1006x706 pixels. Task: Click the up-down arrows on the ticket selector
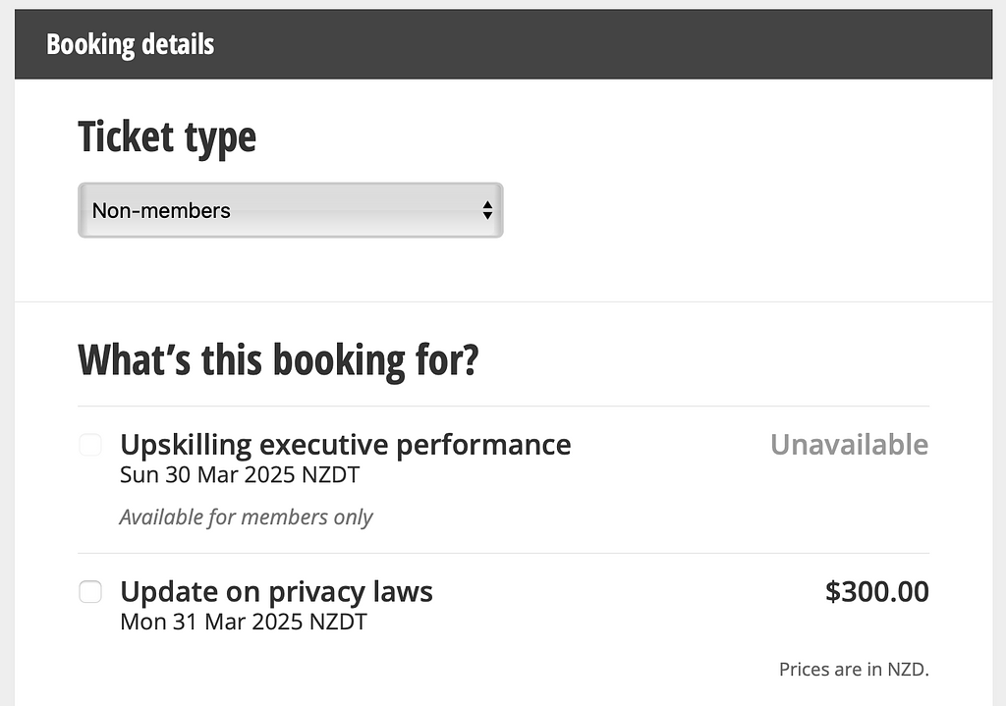point(487,210)
